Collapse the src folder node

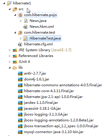point(10,9)
